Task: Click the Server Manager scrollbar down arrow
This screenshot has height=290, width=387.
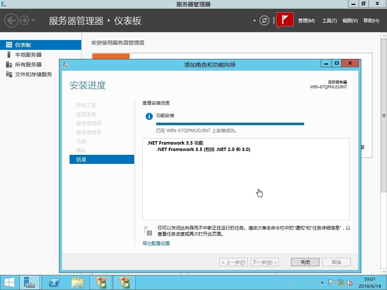Action: point(384,271)
